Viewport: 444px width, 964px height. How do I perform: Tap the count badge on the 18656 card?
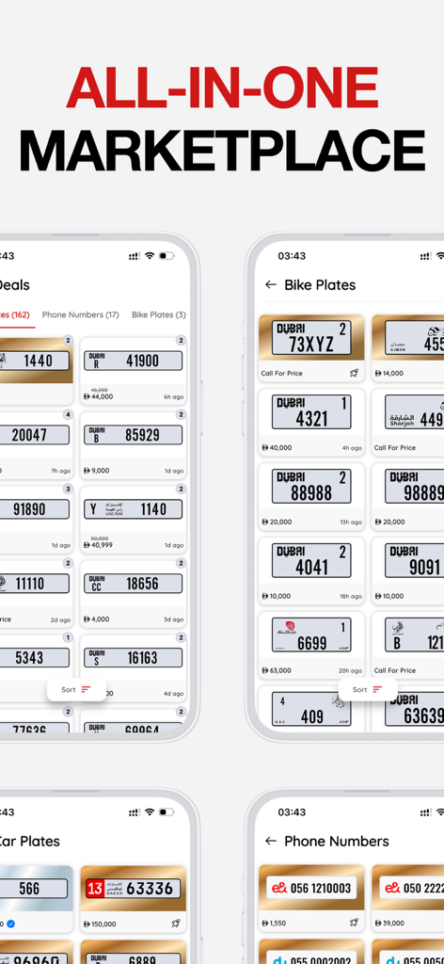point(181,563)
